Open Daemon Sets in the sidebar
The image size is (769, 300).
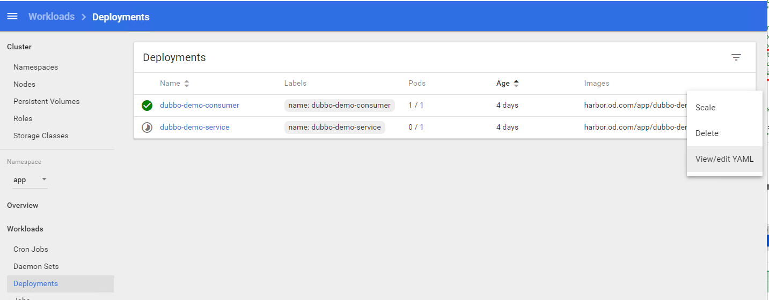point(36,267)
